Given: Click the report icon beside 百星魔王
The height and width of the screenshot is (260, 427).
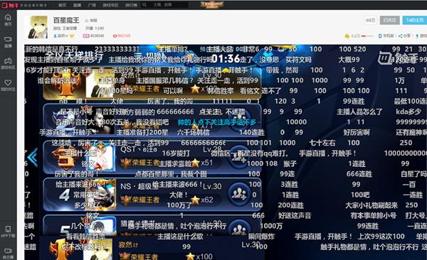Looking at the screenshot, I should point(87,21).
